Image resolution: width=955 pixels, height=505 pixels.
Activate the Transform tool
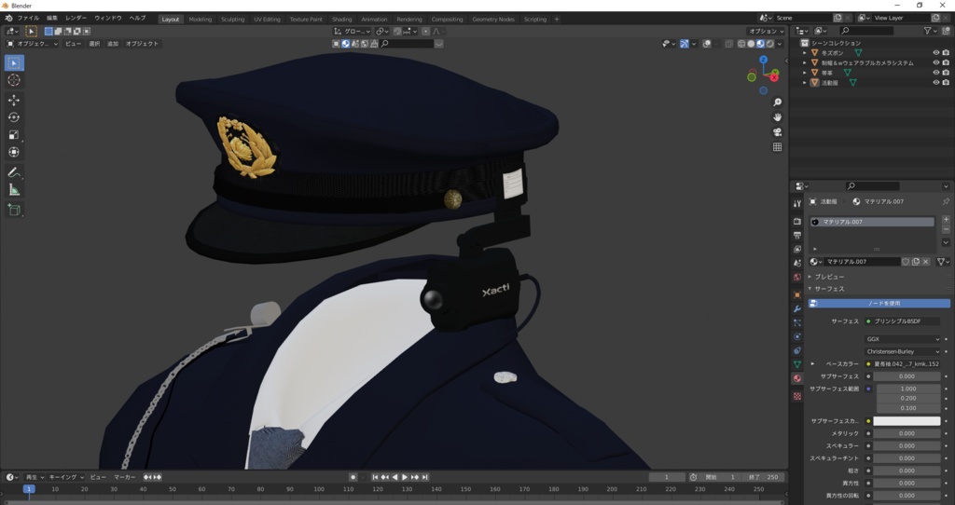(14, 152)
